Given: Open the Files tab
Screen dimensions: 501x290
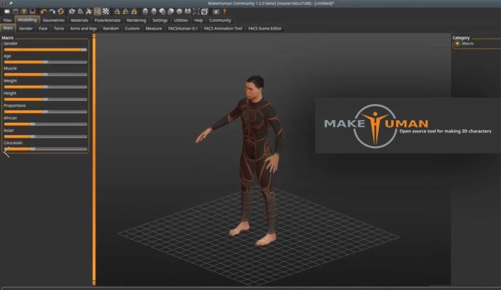Looking at the screenshot, I should (x=7, y=20).
